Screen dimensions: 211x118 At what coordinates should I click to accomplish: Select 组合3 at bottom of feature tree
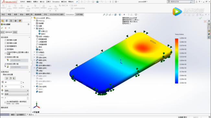tap(41, 92)
